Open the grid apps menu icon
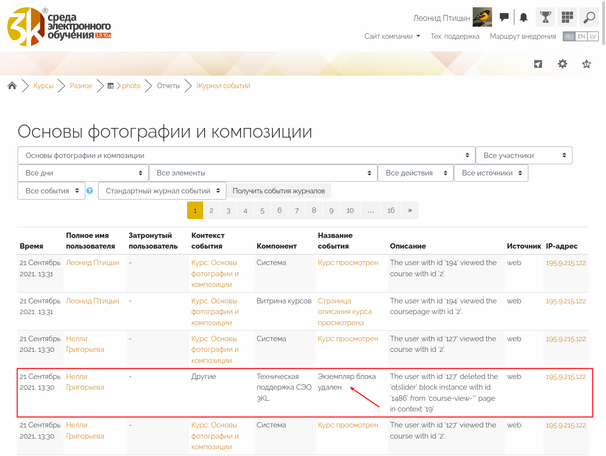Image resolution: width=606 pixels, height=456 pixels. coord(567,17)
